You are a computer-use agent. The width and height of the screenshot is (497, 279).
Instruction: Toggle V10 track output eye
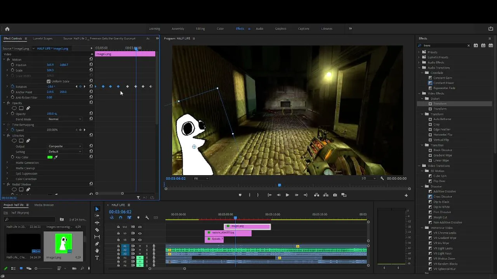click(140, 227)
